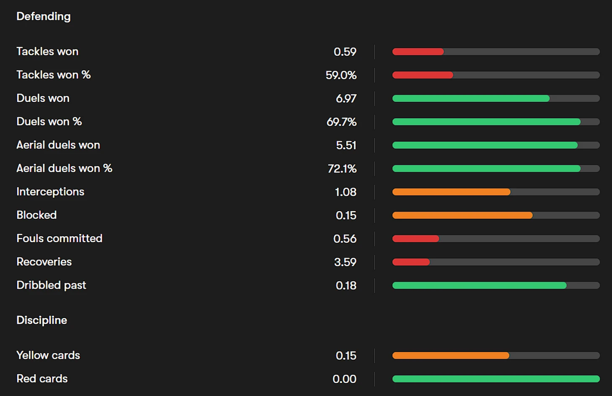The image size is (612, 396).
Task: Click the 6.97 Duels won value
Action: point(346,98)
